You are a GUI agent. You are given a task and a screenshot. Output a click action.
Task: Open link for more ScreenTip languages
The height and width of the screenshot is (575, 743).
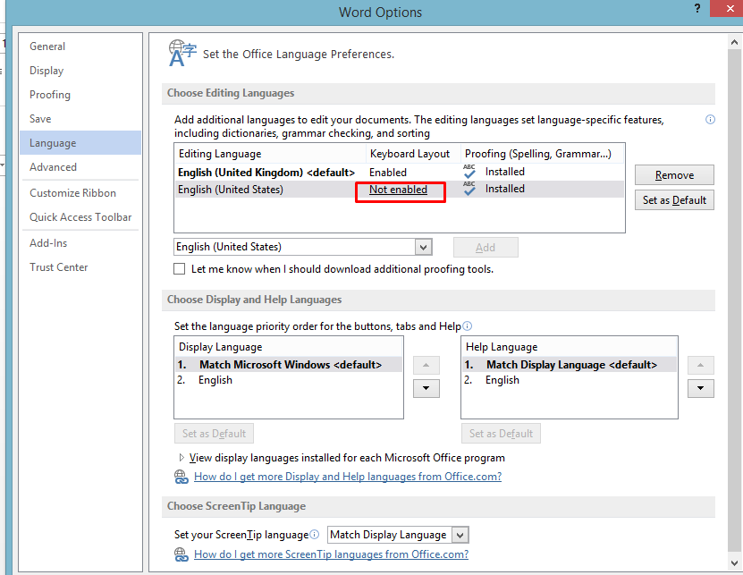coord(331,554)
